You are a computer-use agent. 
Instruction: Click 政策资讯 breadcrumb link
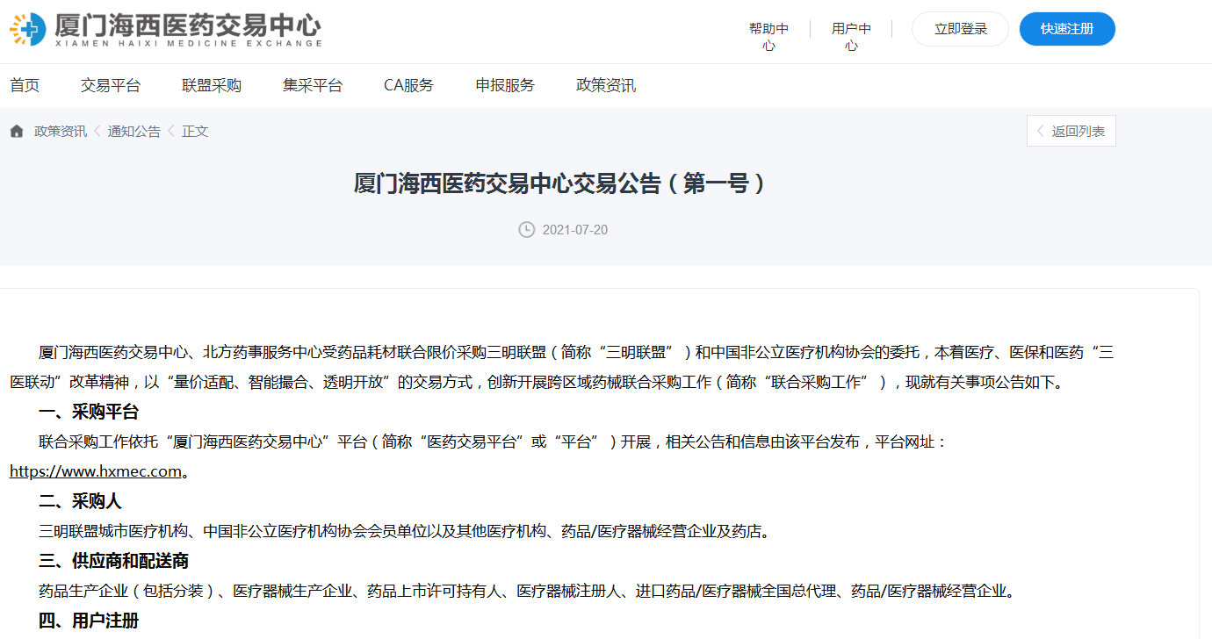(x=61, y=131)
